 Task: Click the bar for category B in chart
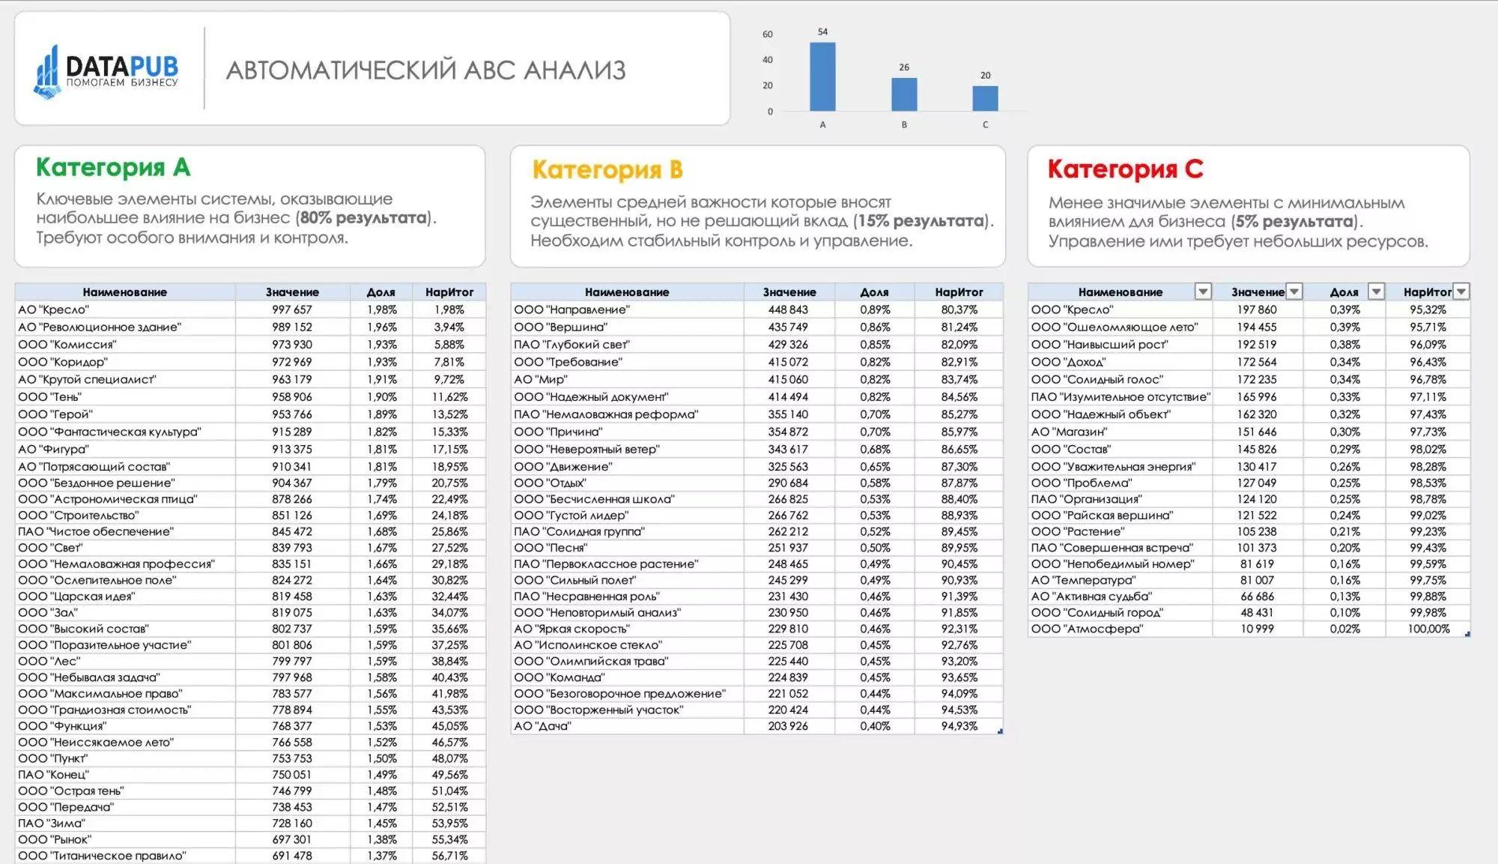click(904, 94)
